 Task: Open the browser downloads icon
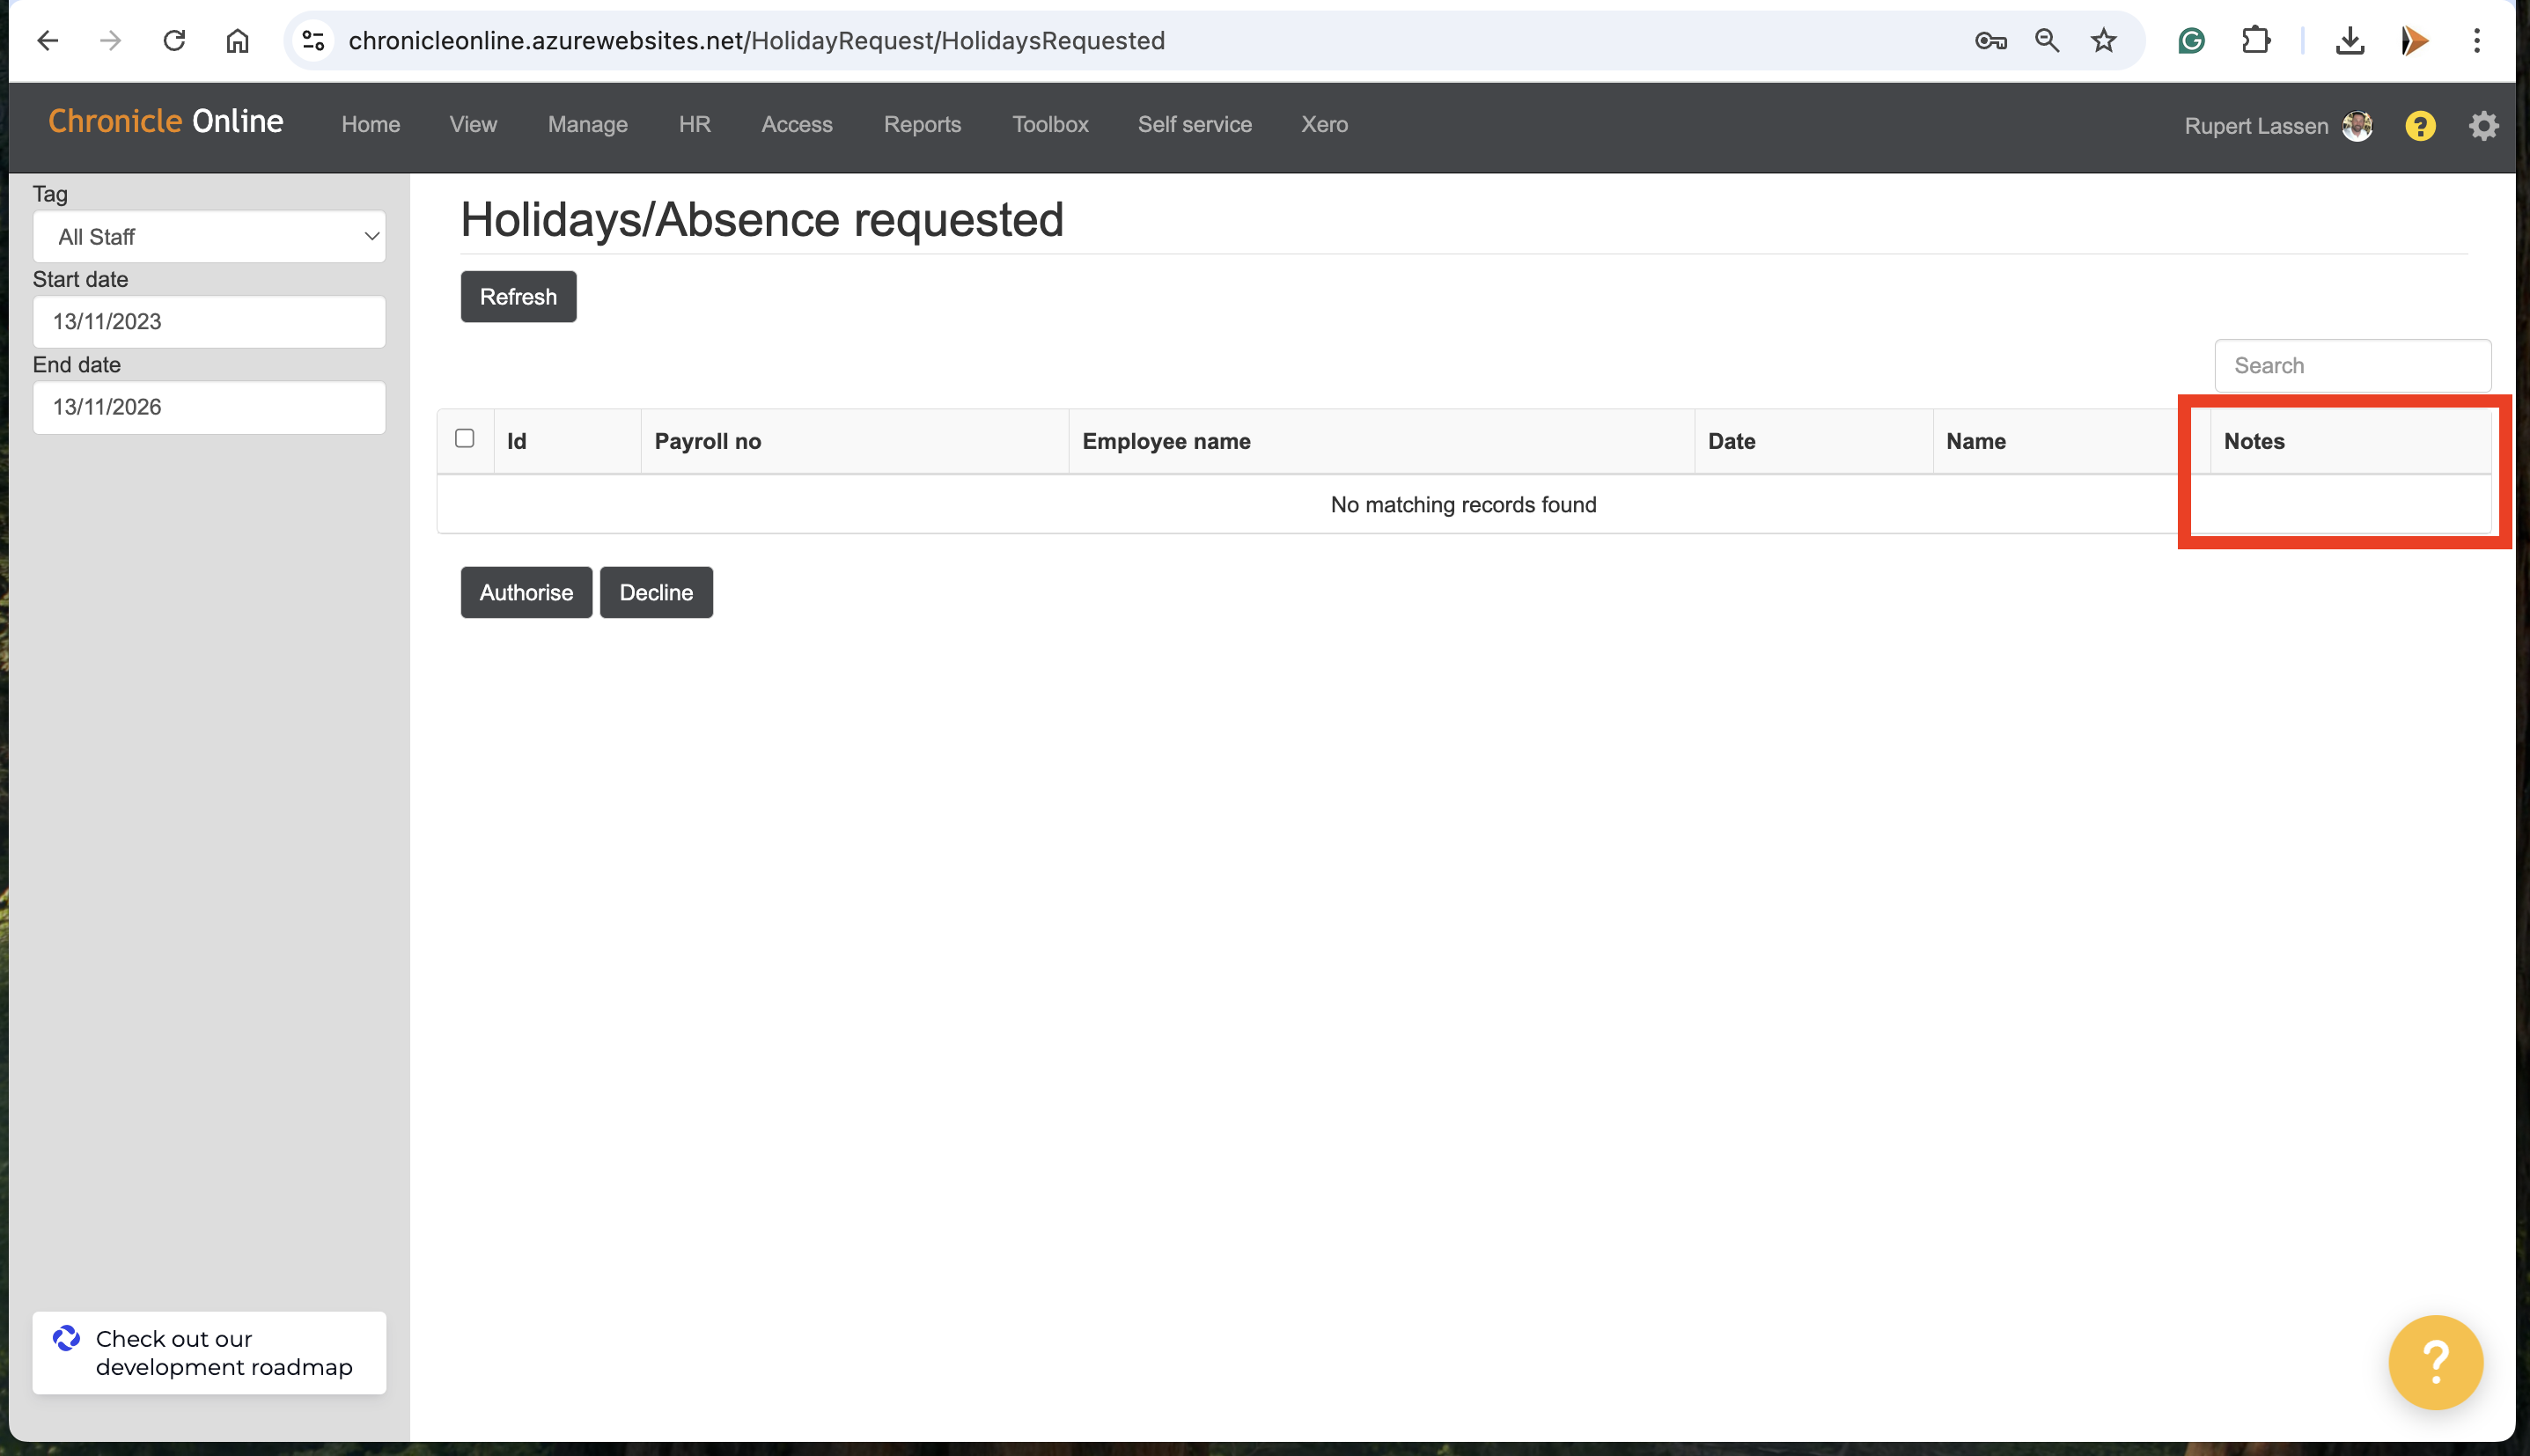click(x=2349, y=41)
